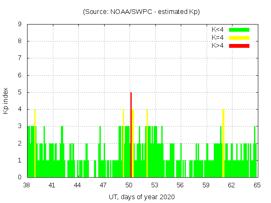Click x-axis tick label 44
Image resolution: width=271 pixels, height=203 pixels.
click(x=77, y=185)
